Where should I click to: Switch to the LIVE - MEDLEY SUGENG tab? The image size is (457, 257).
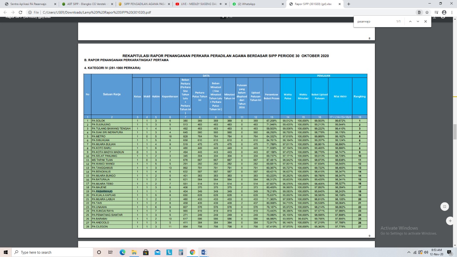[201, 4]
